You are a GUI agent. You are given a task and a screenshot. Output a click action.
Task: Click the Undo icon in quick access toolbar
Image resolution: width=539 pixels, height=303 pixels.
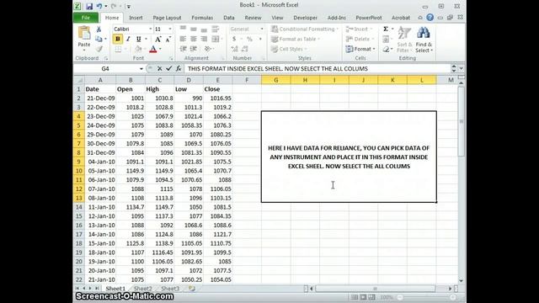99,6
